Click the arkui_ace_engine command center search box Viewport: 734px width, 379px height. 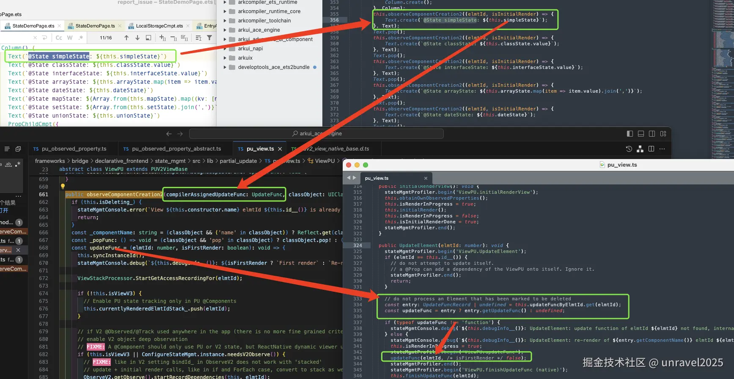316,134
